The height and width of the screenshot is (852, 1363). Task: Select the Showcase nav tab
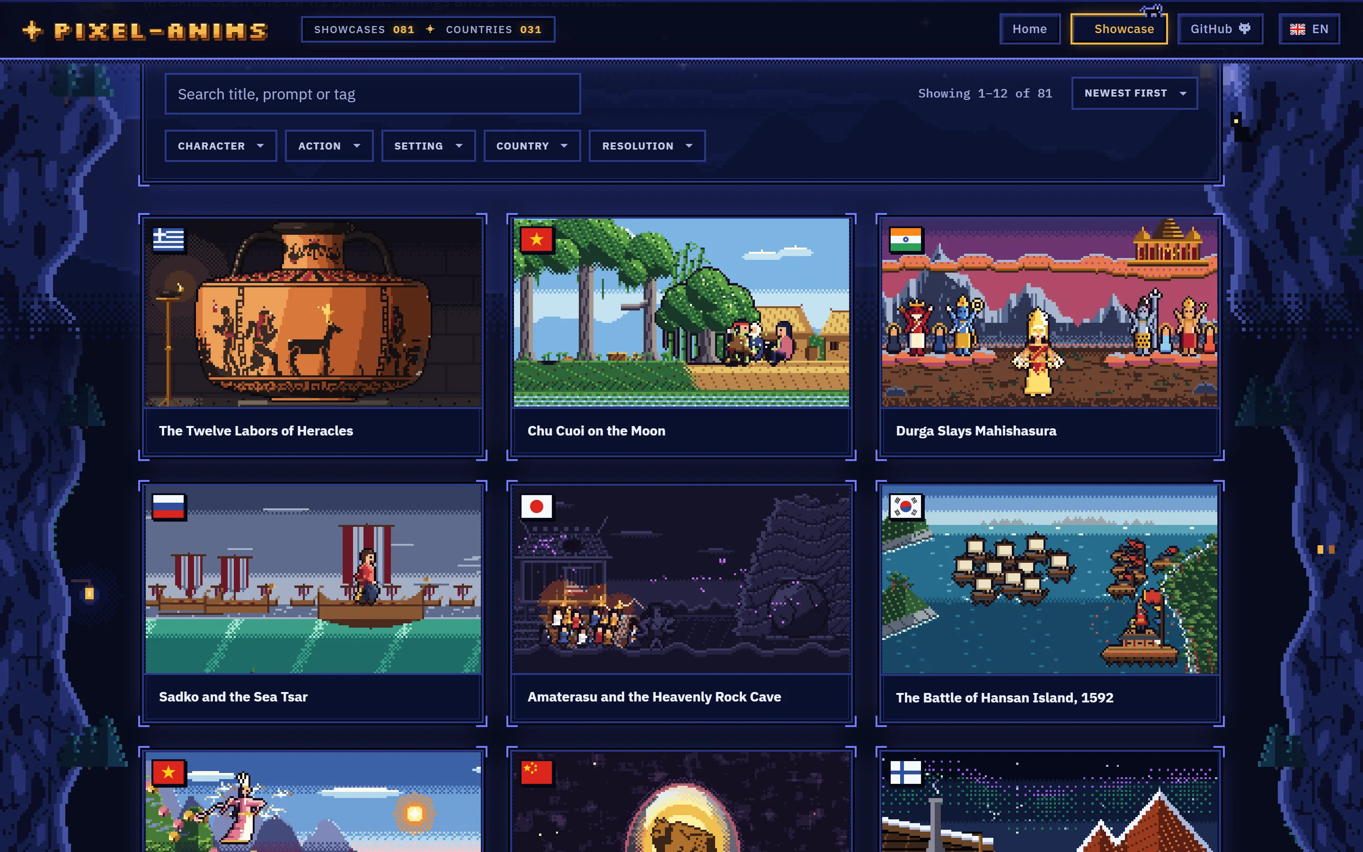pos(1119,29)
